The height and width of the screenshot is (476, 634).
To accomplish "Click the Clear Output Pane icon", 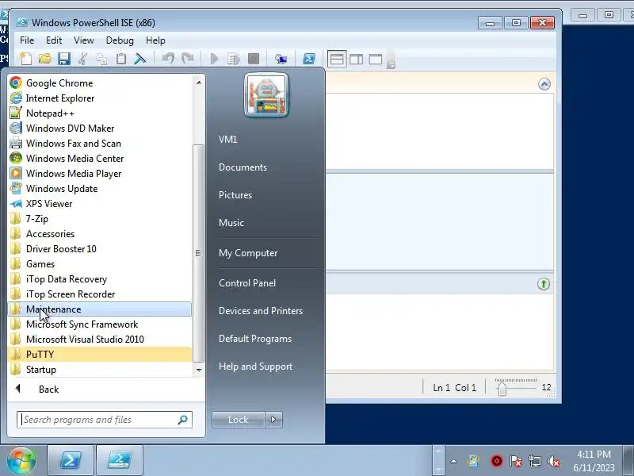I will click(x=140, y=59).
